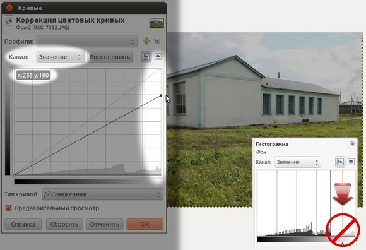Click the Сбросить button
366x250 pixels.
pyautogui.click(x=64, y=224)
